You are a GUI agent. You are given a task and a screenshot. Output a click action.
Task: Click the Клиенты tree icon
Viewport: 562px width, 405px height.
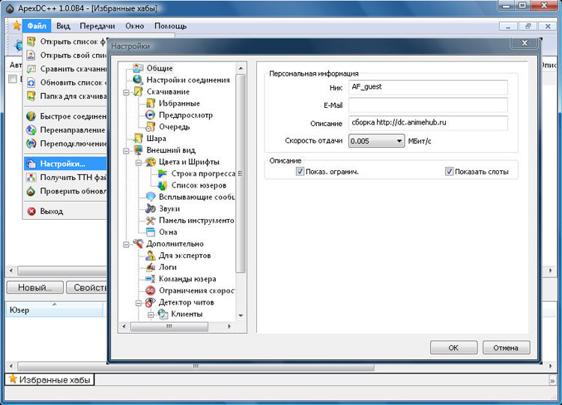coord(163,314)
